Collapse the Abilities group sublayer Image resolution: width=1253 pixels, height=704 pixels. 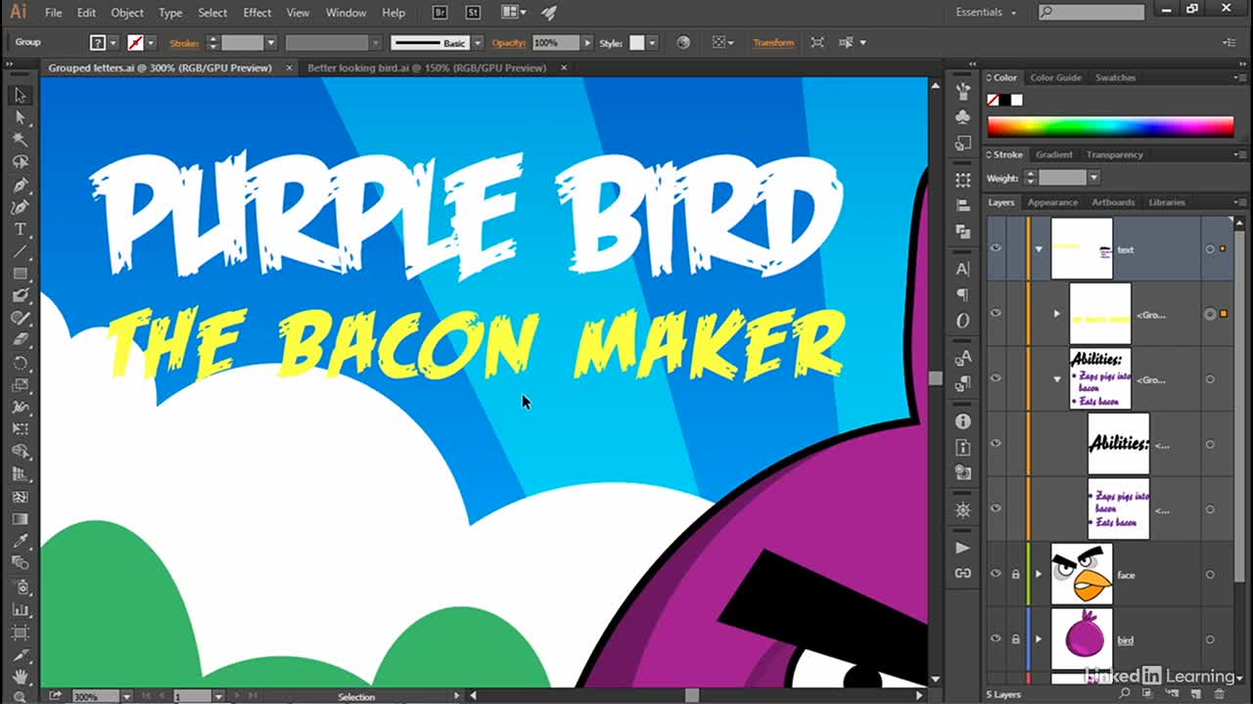pyautogui.click(x=1056, y=379)
